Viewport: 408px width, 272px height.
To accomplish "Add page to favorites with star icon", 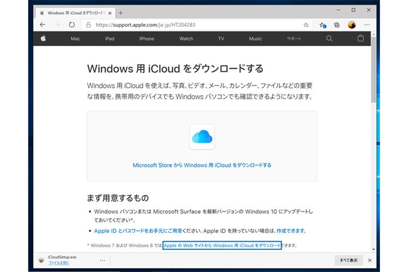I will [306, 25].
